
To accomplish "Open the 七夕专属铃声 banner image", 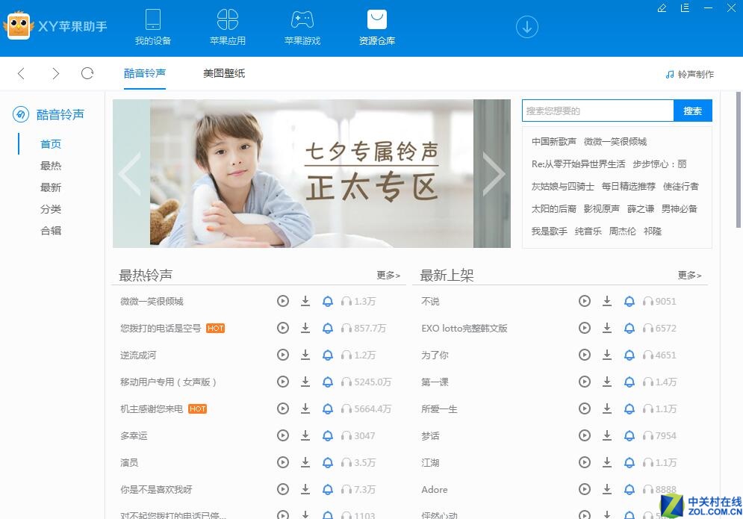I will [311, 173].
